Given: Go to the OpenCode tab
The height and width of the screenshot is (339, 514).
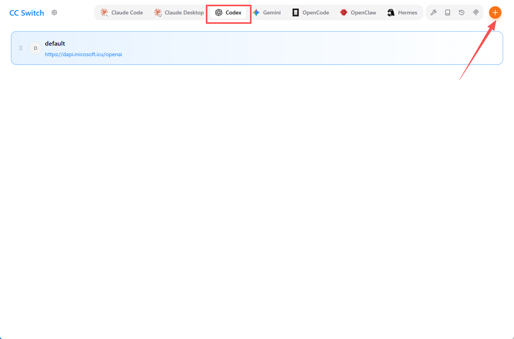Looking at the screenshot, I should tap(311, 12).
